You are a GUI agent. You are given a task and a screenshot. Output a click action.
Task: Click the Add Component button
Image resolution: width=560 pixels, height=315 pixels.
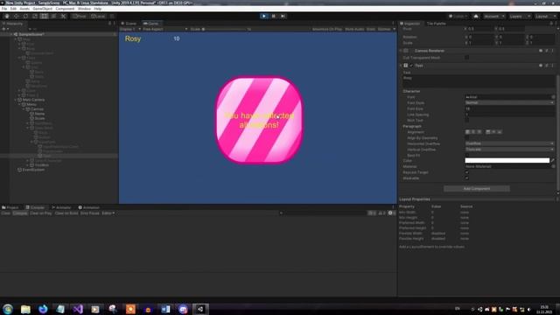coord(477,189)
